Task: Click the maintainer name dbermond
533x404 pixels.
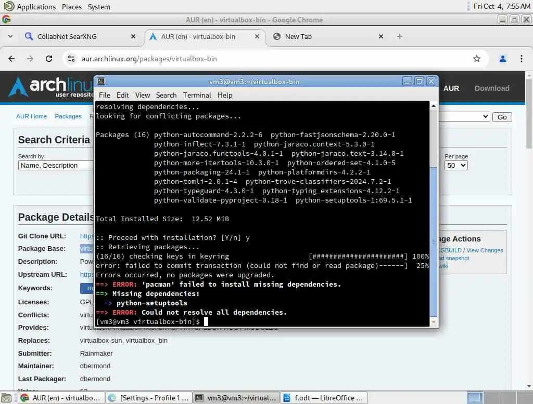Action: coord(95,366)
